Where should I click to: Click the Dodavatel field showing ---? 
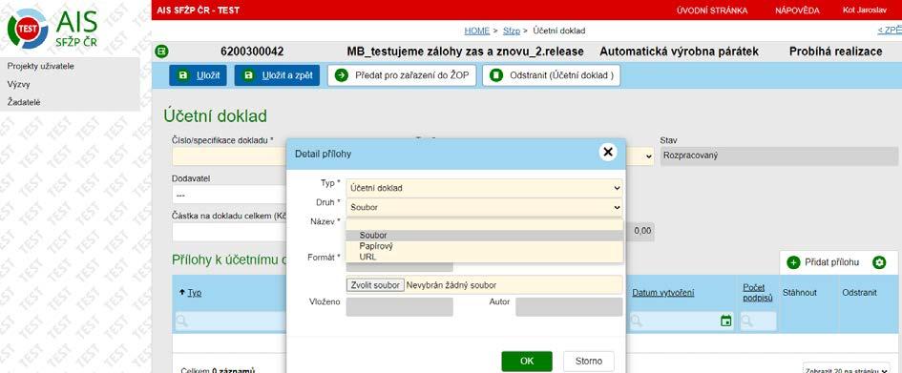(x=229, y=195)
